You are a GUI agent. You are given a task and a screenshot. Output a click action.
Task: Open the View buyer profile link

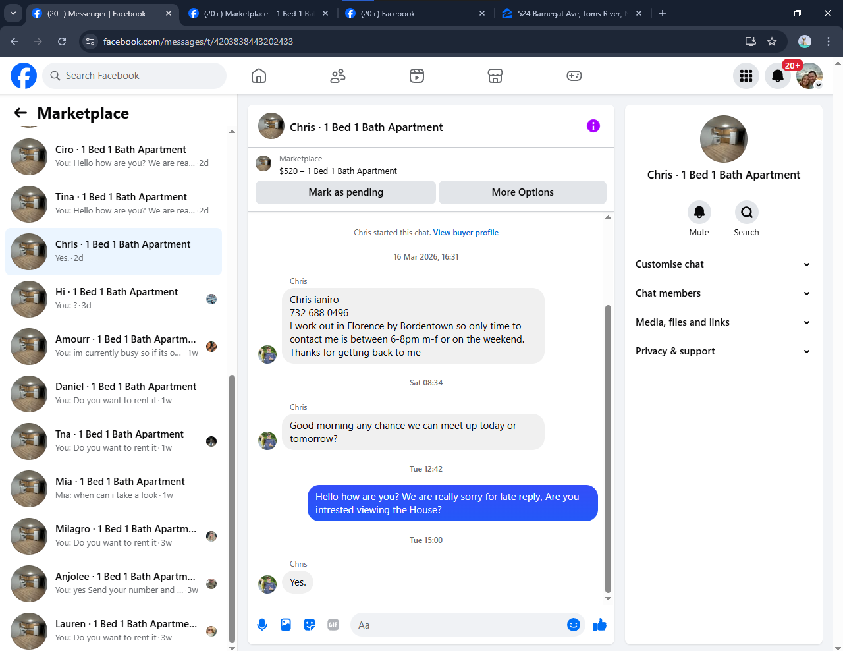click(466, 233)
